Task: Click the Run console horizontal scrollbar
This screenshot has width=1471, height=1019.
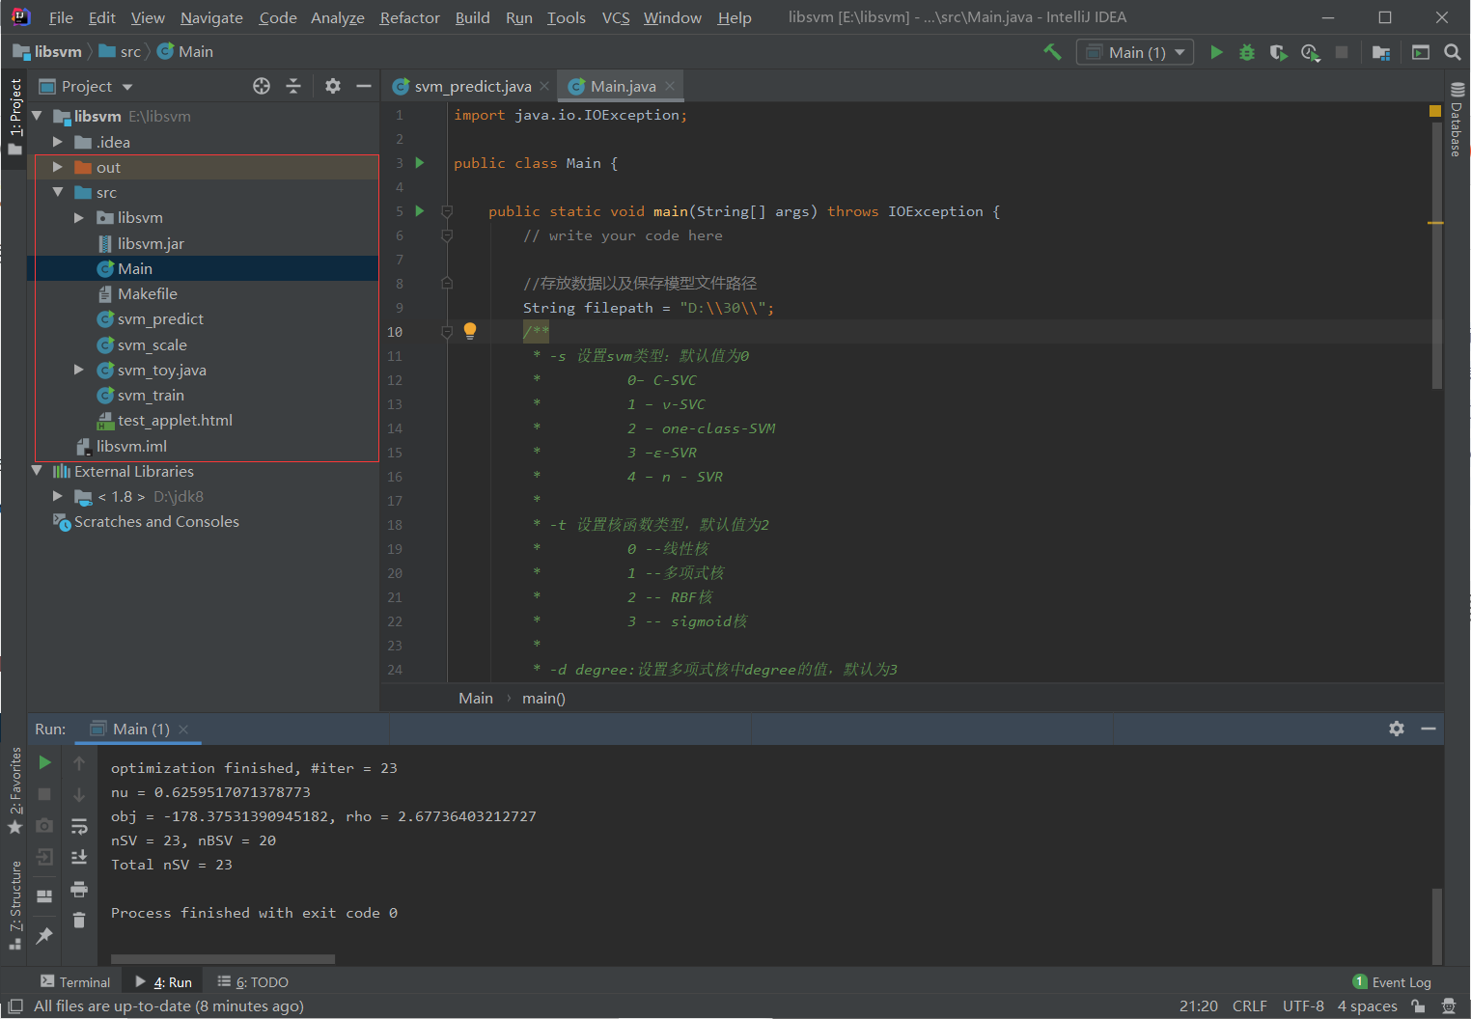Action: tap(223, 959)
